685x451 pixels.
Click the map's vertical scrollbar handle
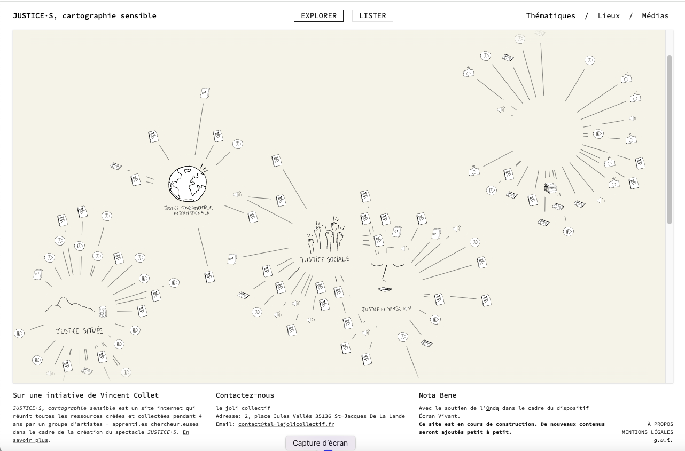pyautogui.click(x=670, y=139)
